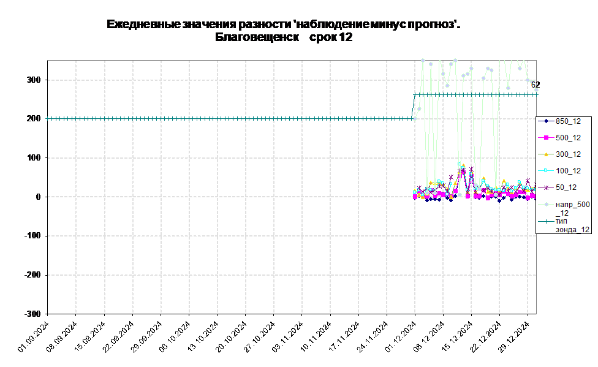Click the vertical step in the teal line
The width and height of the screenshot is (598, 367).
click(x=415, y=107)
